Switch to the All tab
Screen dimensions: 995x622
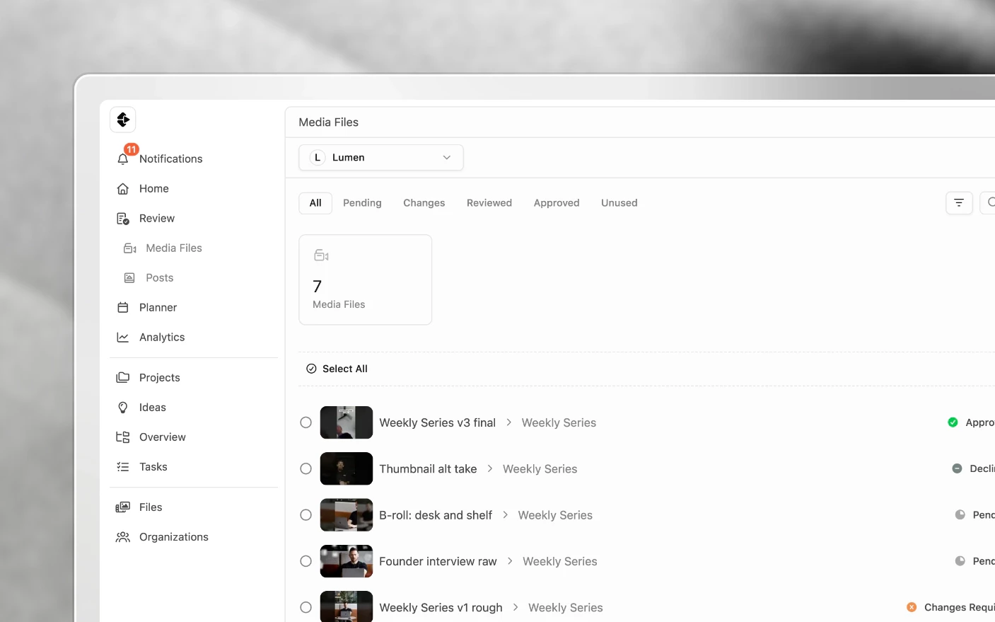tap(315, 203)
